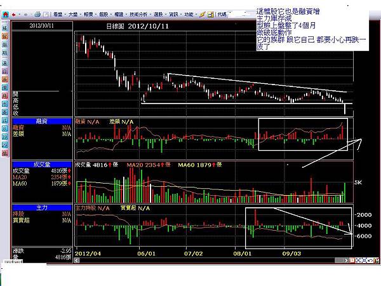This screenshot has height=286, width=381.
Task: Open the 個股 menu
Action: 104,15
